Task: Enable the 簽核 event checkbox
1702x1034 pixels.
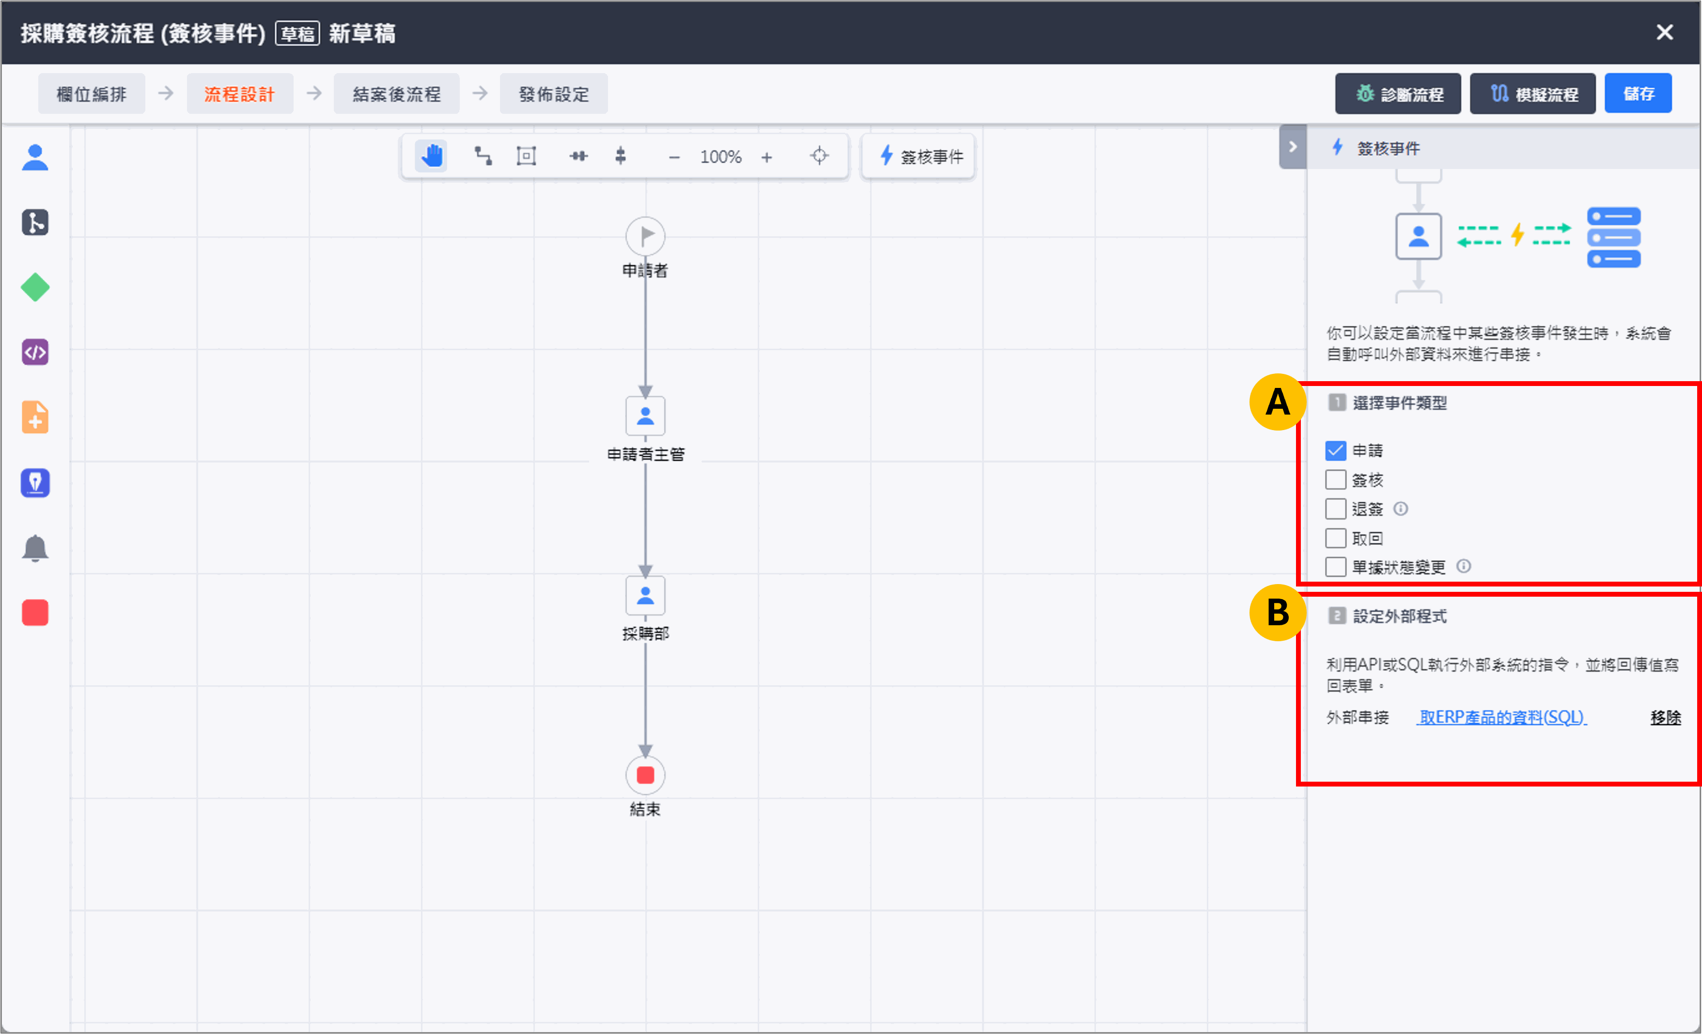Action: (x=1335, y=480)
